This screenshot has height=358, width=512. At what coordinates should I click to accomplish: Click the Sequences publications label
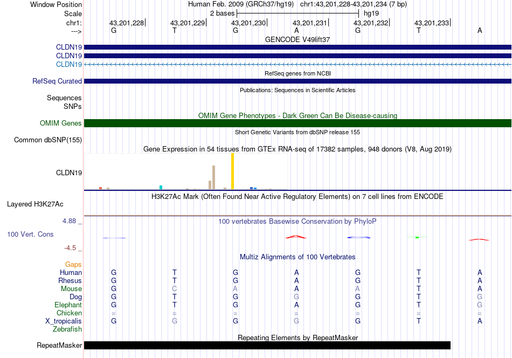click(x=64, y=98)
